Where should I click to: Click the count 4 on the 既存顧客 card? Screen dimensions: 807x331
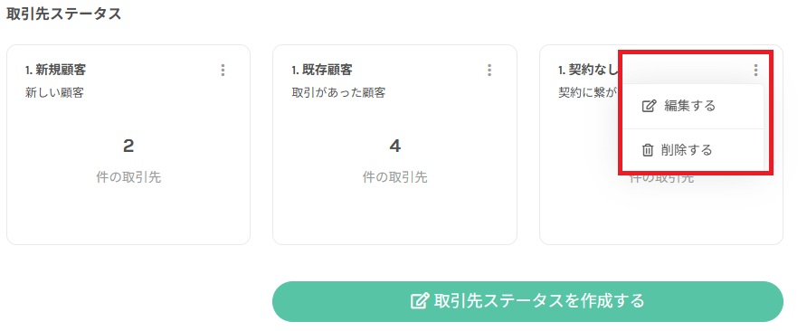(x=394, y=147)
